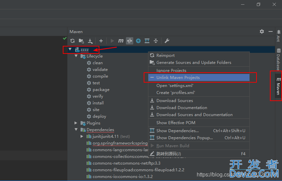Open the Database side tab
282x181 pixels.
click(278, 59)
